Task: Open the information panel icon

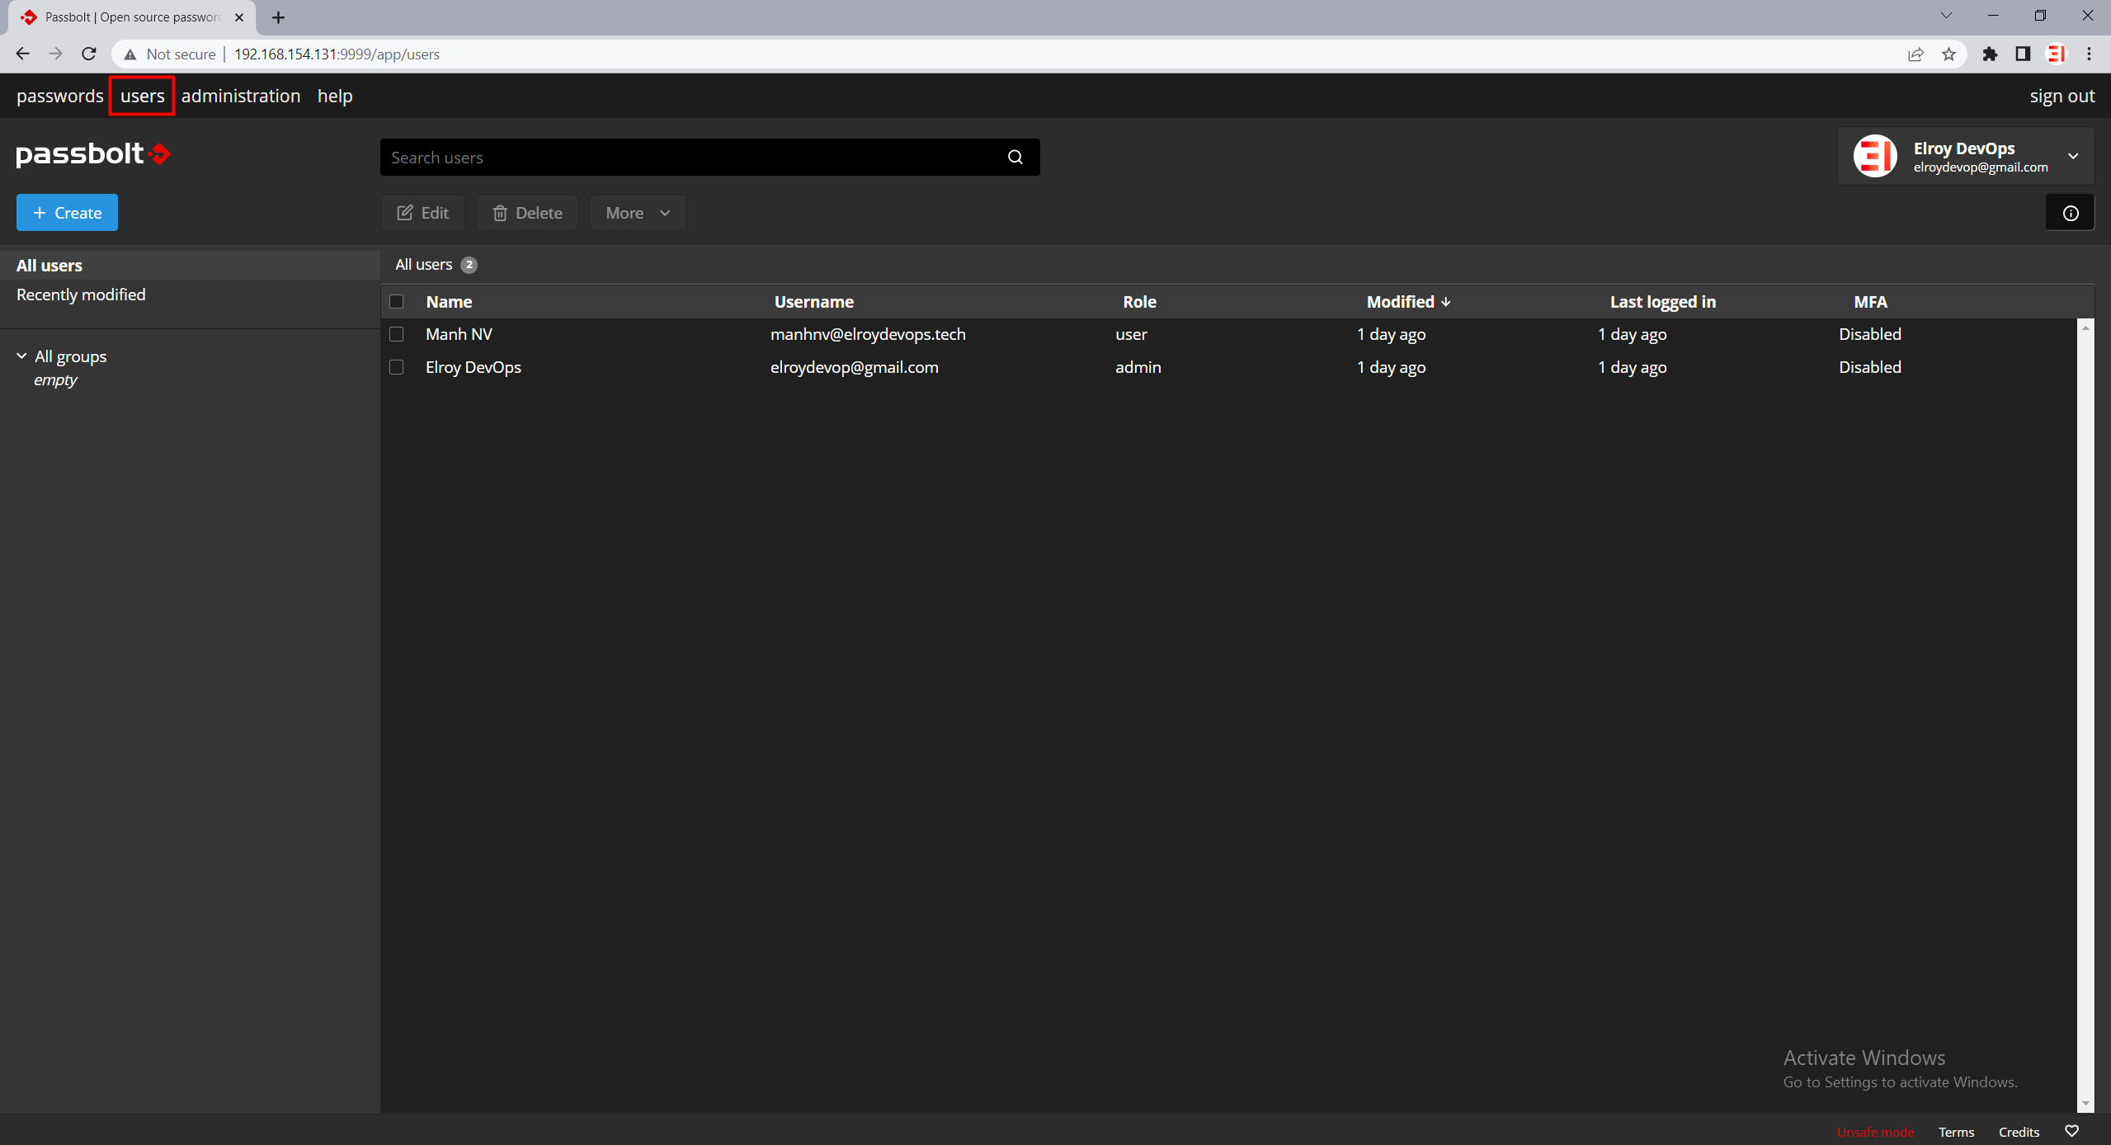Action: click(x=2070, y=213)
